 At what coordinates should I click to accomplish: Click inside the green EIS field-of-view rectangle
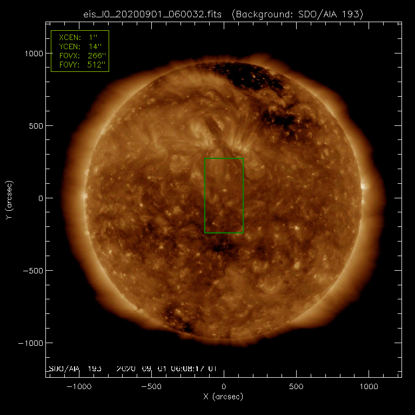click(x=224, y=196)
